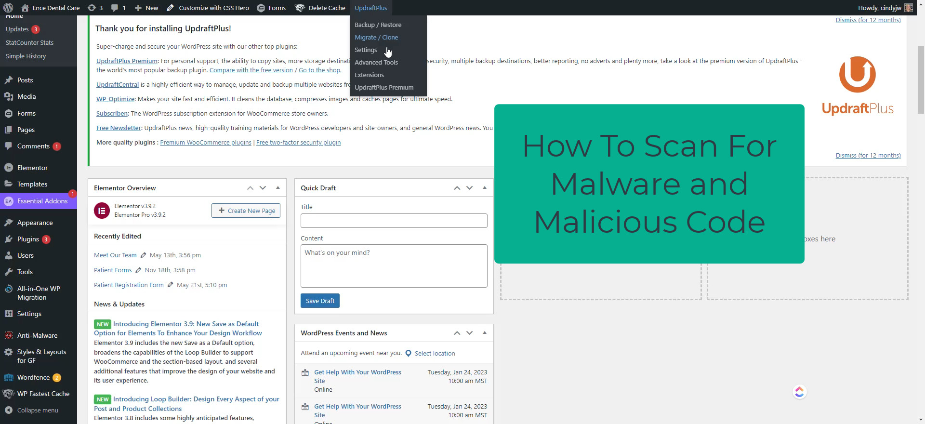Image resolution: width=925 pixels, height=424 pixels.
Task: Open Styles & Layouts for GF icon
Action: [x=9, y=352]
